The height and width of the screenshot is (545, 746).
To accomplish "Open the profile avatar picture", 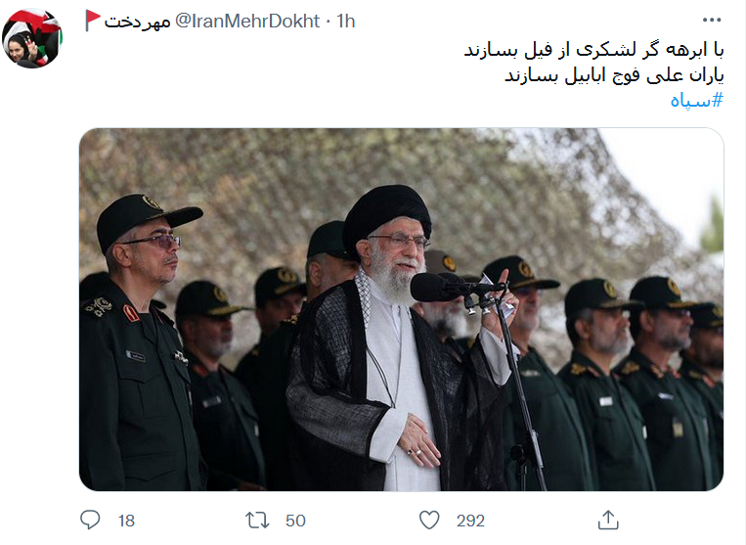I will [32, 38].
